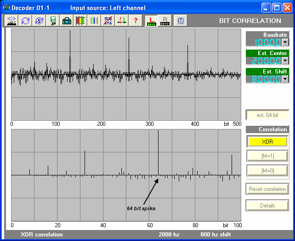295x241 pixels.
Task: Open the Baudrate dropdown arrow
Action: click(x=284, y=42)
